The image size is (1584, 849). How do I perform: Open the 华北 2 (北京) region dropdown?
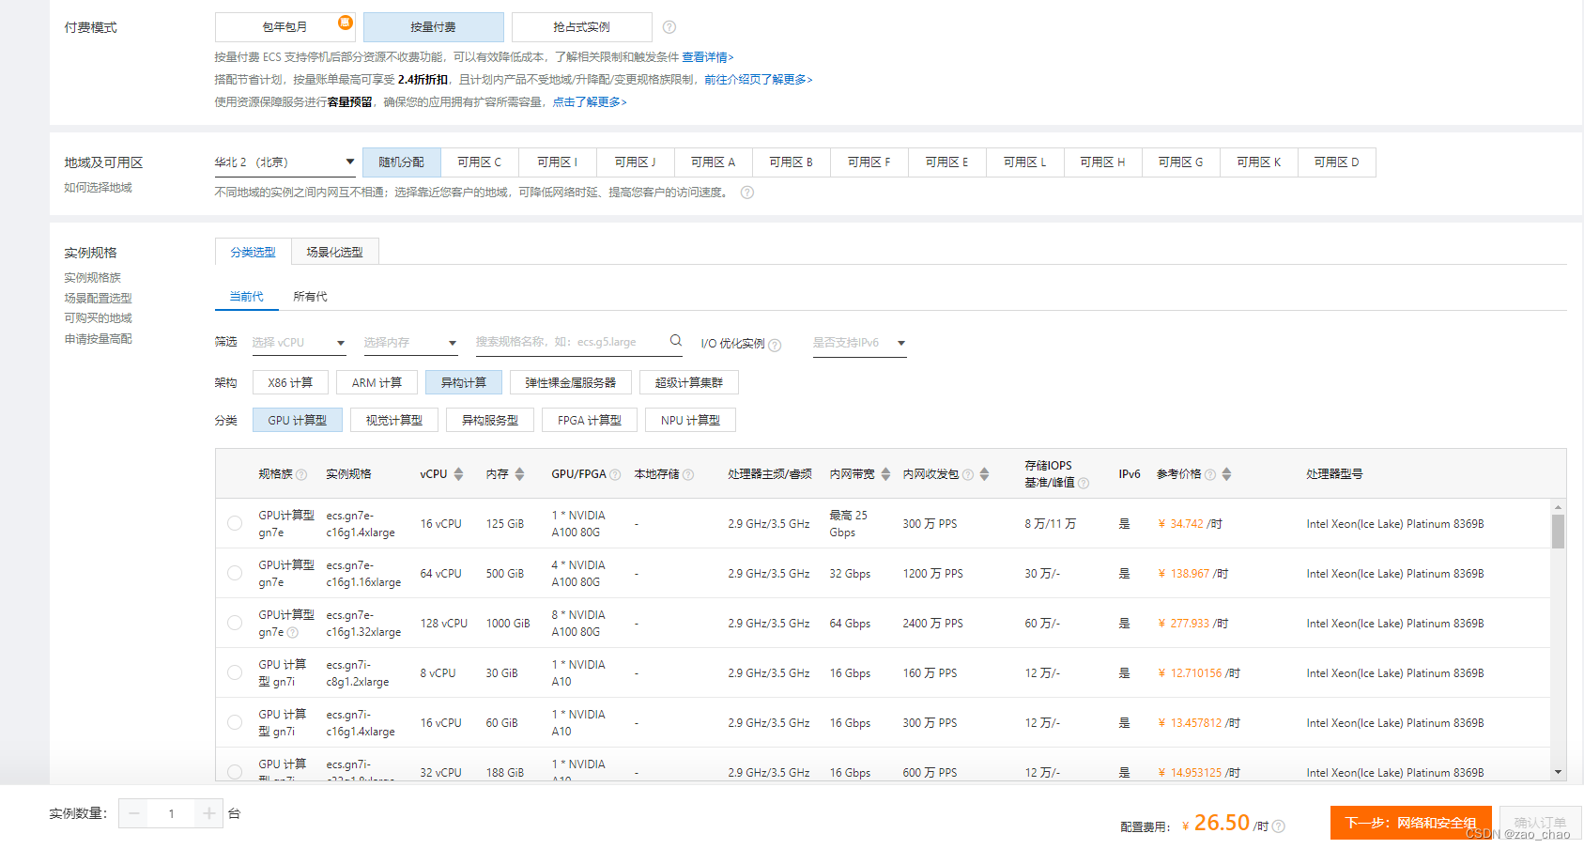click(285, 162)
